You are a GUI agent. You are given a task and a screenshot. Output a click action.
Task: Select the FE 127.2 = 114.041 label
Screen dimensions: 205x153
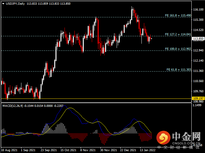(178, 34)
